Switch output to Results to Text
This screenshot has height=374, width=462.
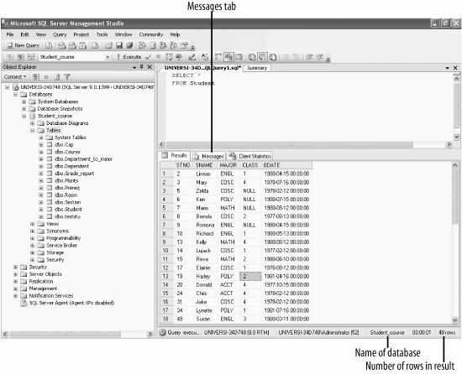pos(252,57)
